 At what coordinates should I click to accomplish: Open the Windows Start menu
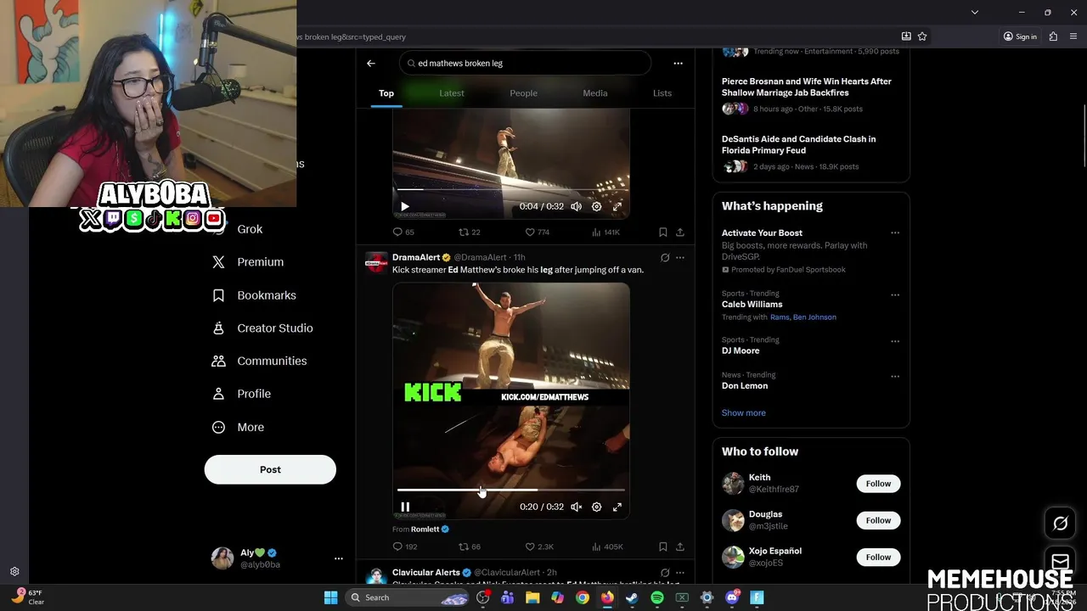pos(330,597)
